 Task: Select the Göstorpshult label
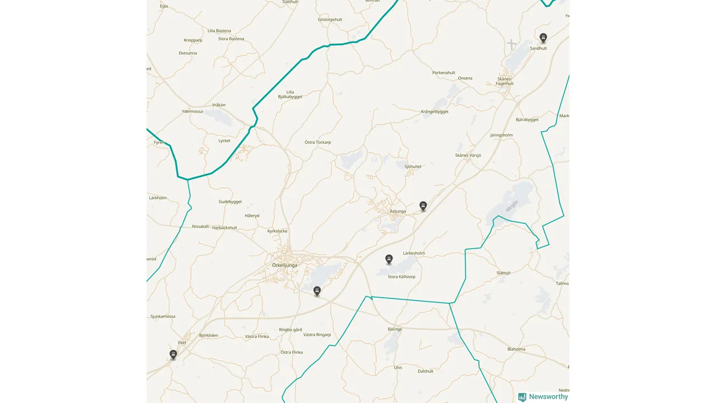tap(330, 20)
